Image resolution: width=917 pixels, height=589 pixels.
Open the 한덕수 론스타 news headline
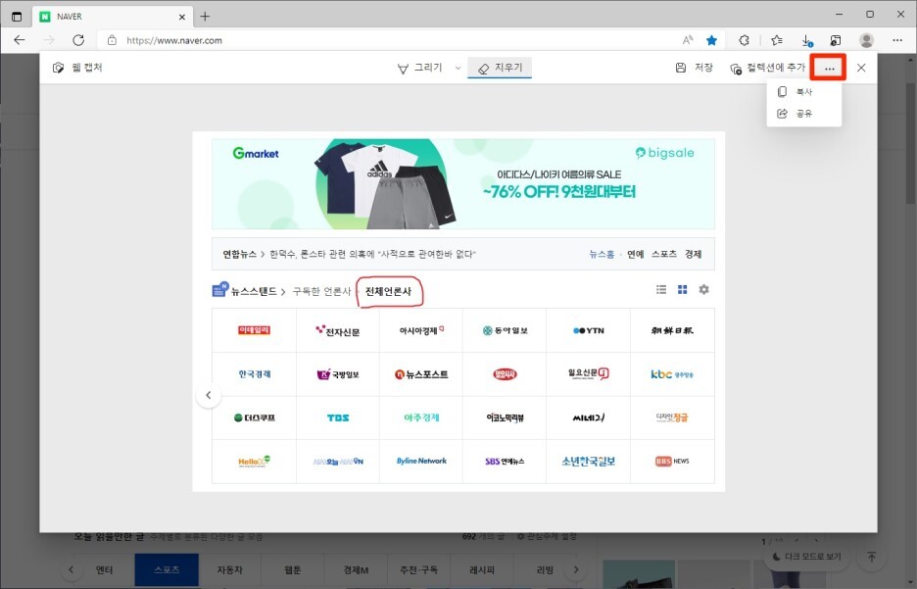click(x=372, y=254)
